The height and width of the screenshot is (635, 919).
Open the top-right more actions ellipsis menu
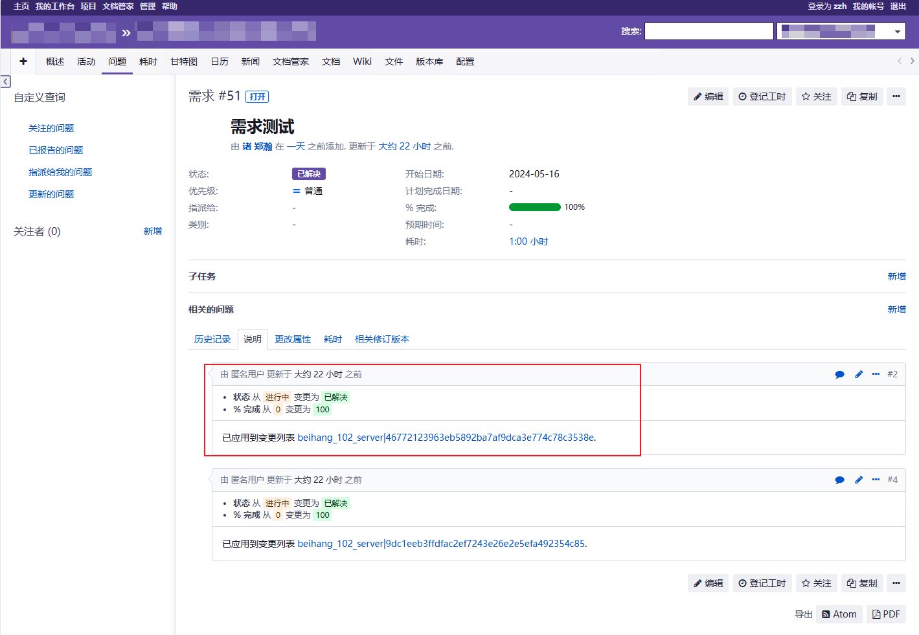896,96
